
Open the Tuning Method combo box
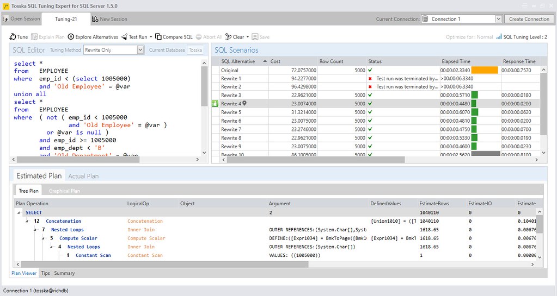pyautogui.click(x=140, y=50)
